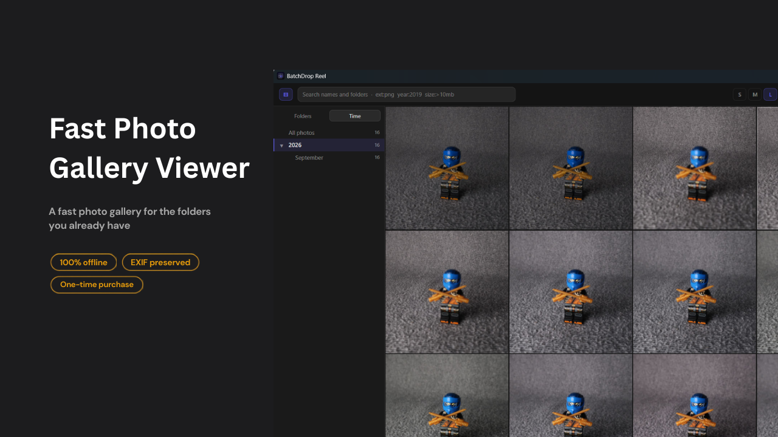
Task: Toggle the sidebar panel icon beside search
Action: [286, 94]
